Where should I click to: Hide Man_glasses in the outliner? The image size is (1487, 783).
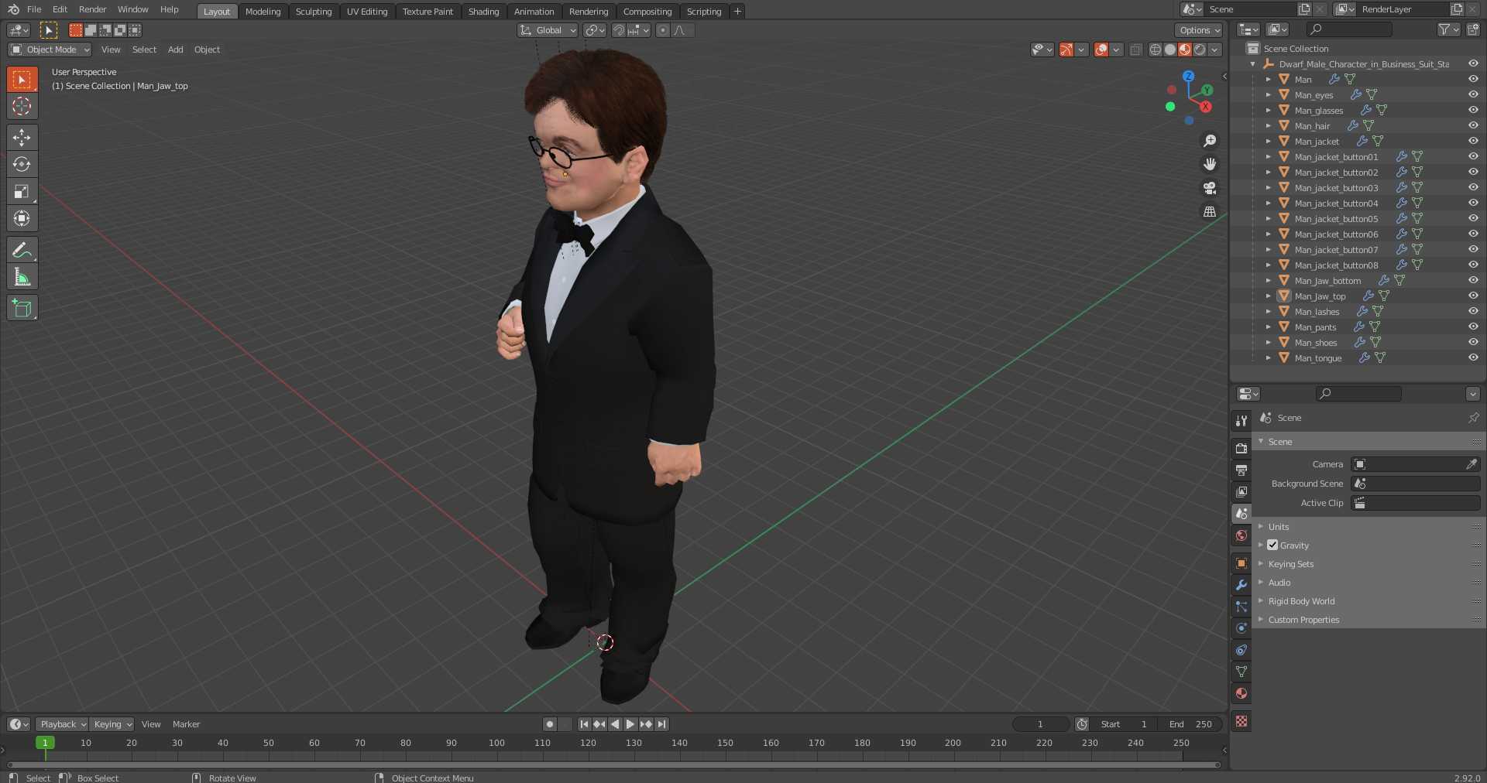(x=1473, y=110)
